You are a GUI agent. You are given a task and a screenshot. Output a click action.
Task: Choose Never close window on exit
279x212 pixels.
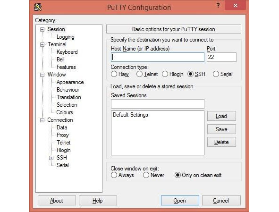[146, 175]
